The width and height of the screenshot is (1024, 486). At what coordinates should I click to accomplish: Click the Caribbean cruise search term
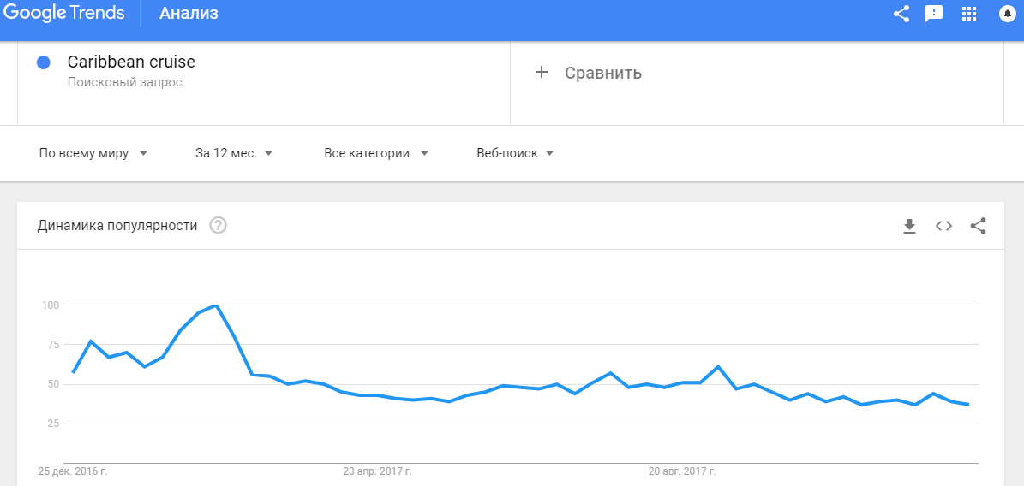[x=131, y=62]
